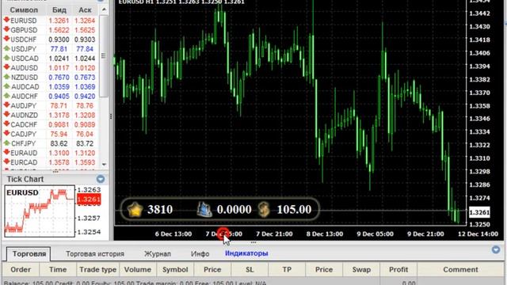This screenshot has width=507, height=285.
Task: Click the Symbol column header in orders table
Action: (x=175, y=269)
